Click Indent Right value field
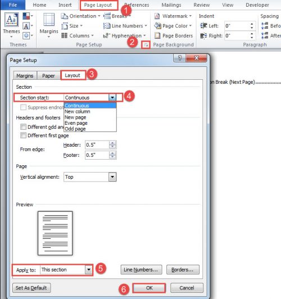Screen dimensions: 281x299 click(237, 35)
